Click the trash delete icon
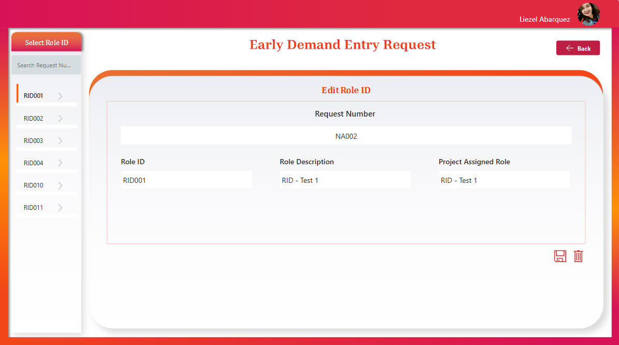 pyautogui.click(x=579, y=256)
